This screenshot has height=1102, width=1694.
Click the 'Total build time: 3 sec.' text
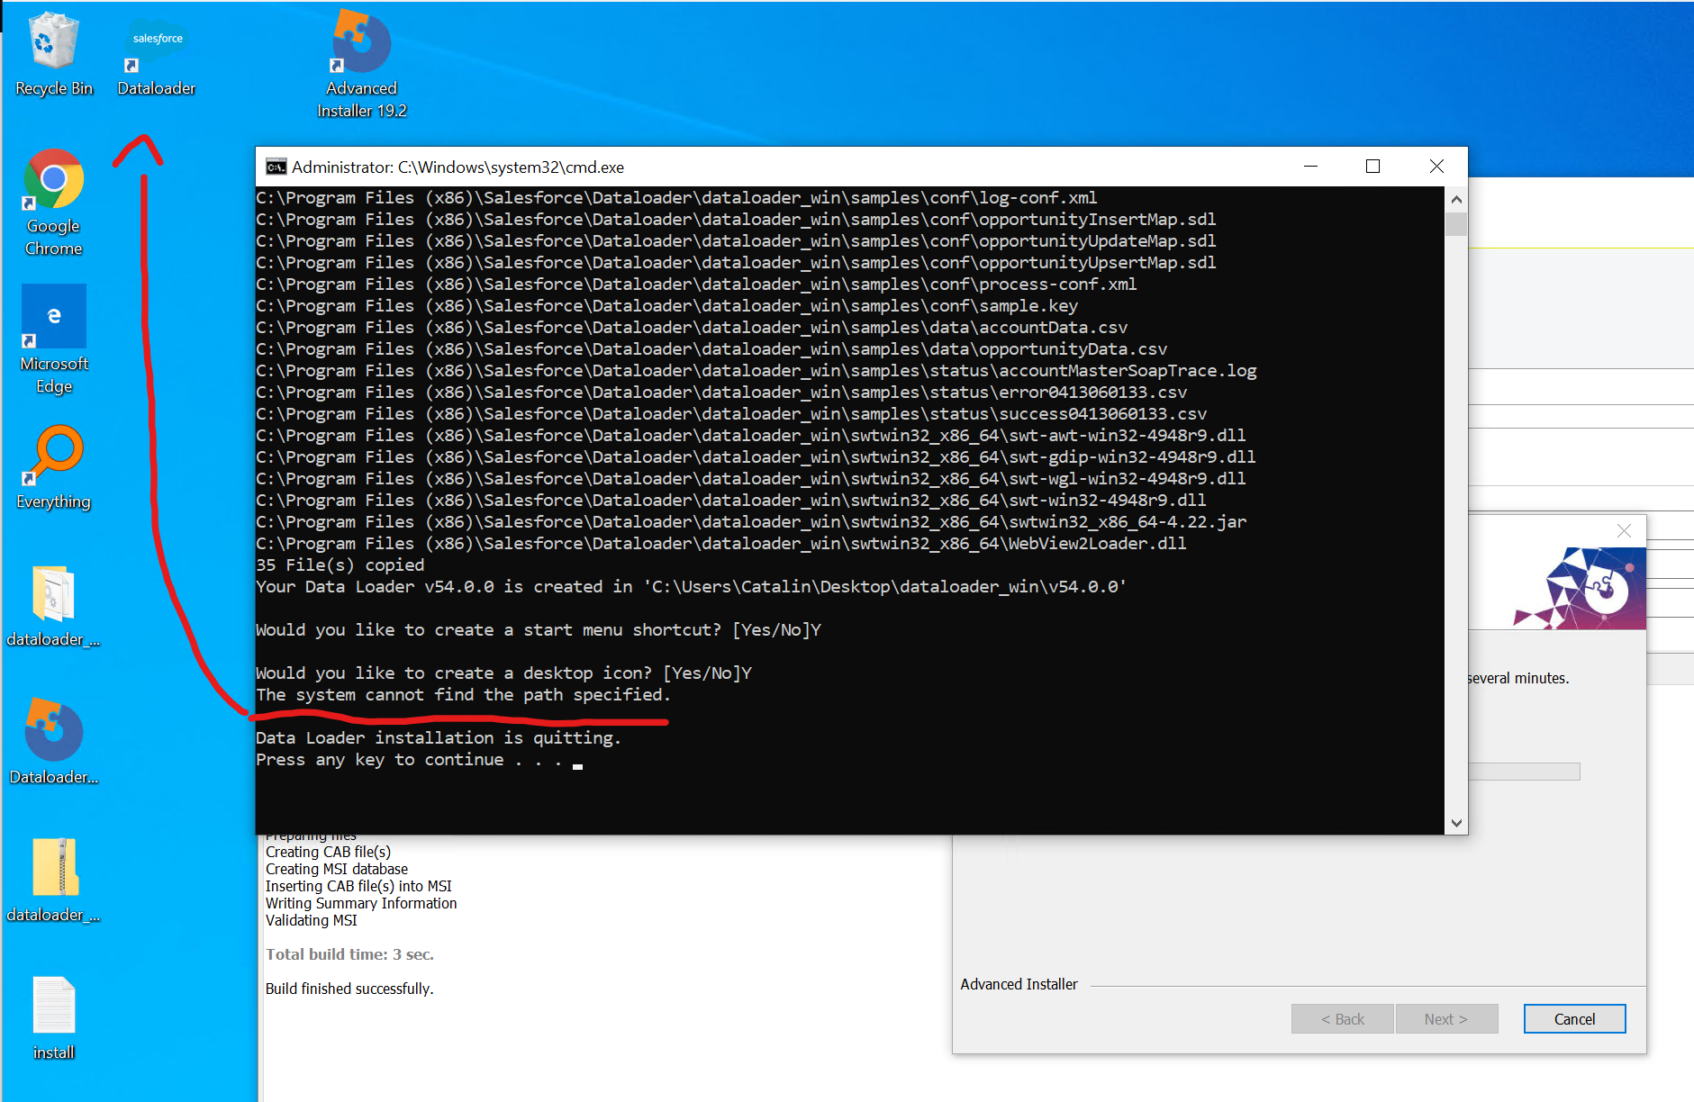click(x=349, y=954)
